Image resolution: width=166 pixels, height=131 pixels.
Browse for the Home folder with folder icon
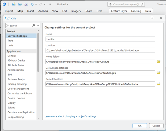(x=159, y=61)
